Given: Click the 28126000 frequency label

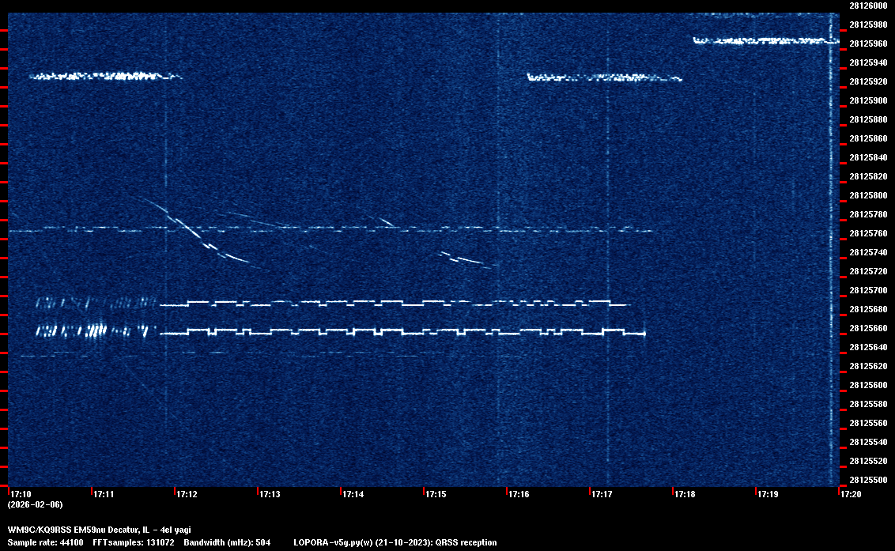Looking at the screenshot, I should click(867, 5).
